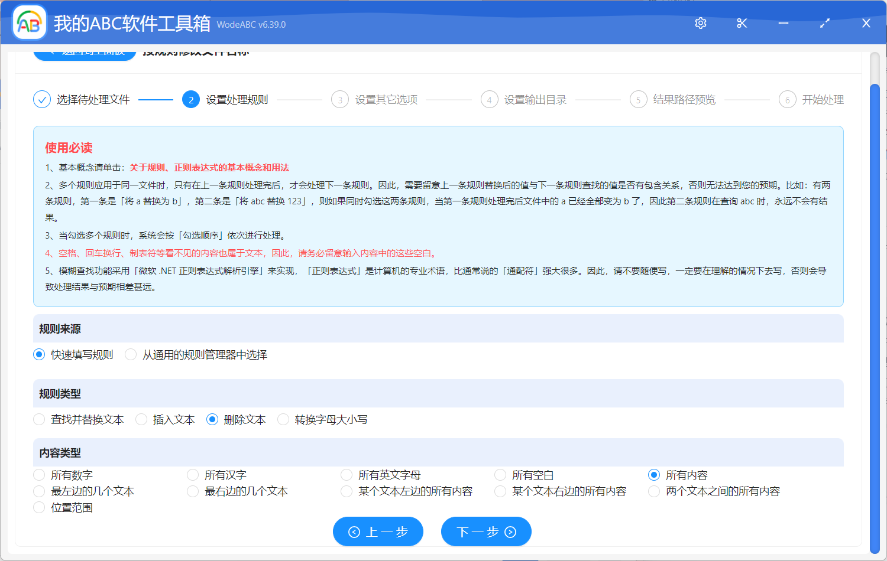Screen dimensions: 887x561
Task: Select 所有空白 content type
Action: click(500, 474)
